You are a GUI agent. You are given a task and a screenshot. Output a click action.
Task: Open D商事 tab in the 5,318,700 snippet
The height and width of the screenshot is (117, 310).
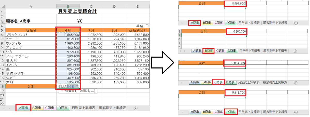tap(231, 112)
